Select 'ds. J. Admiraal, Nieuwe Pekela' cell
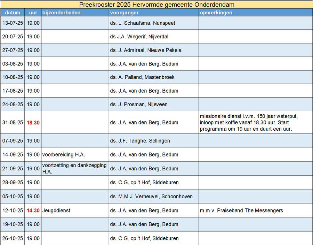The height and width of the screenshot is (246, 313). [x=154, y=50]
